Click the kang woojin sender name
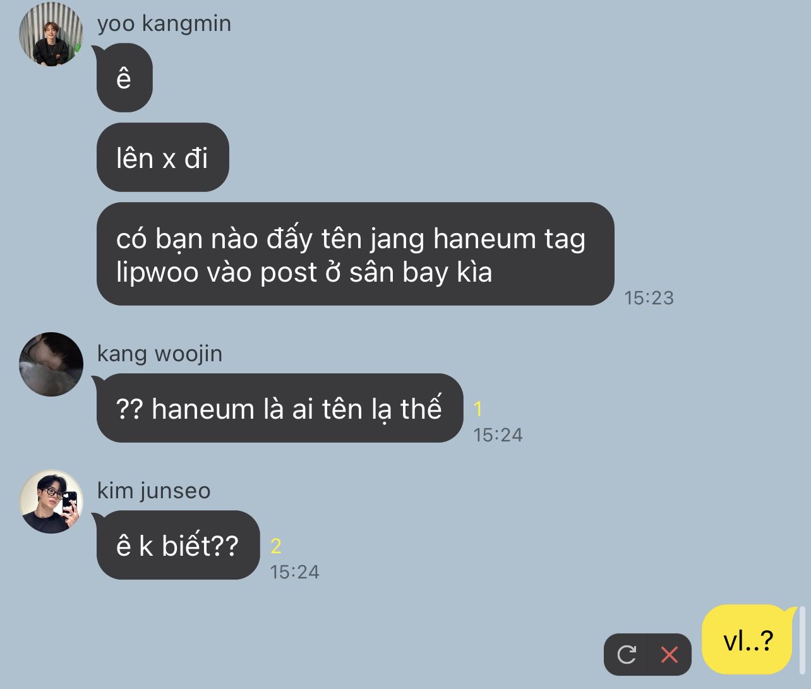811x689 pixels. 160,354
